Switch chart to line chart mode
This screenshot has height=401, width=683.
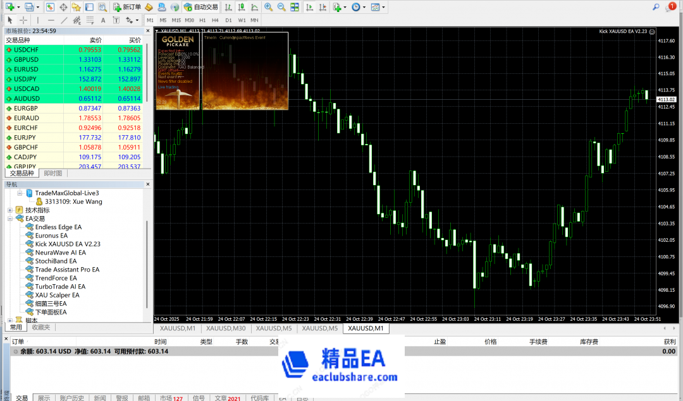pyautogui.click(x=252, y=7)
